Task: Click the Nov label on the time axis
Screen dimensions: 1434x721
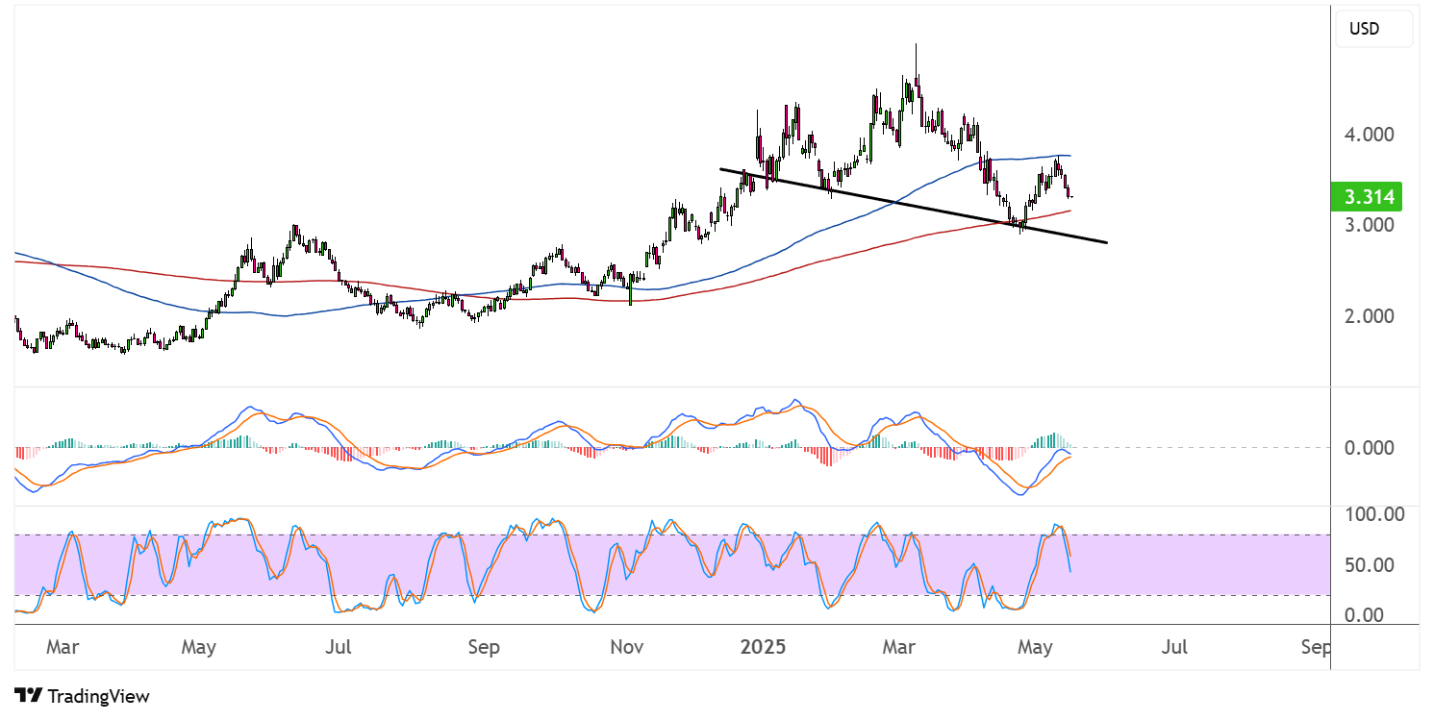Action: [627, 647]
